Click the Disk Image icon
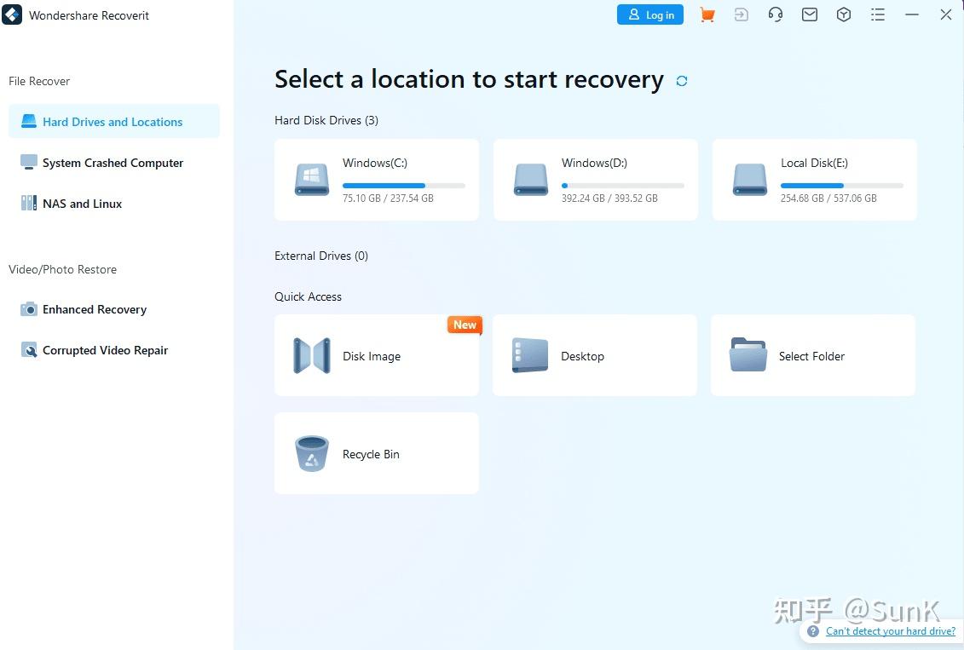 pos(312,356)
